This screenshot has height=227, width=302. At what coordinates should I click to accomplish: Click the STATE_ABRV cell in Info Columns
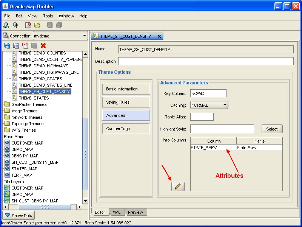(x=213, y=148)
